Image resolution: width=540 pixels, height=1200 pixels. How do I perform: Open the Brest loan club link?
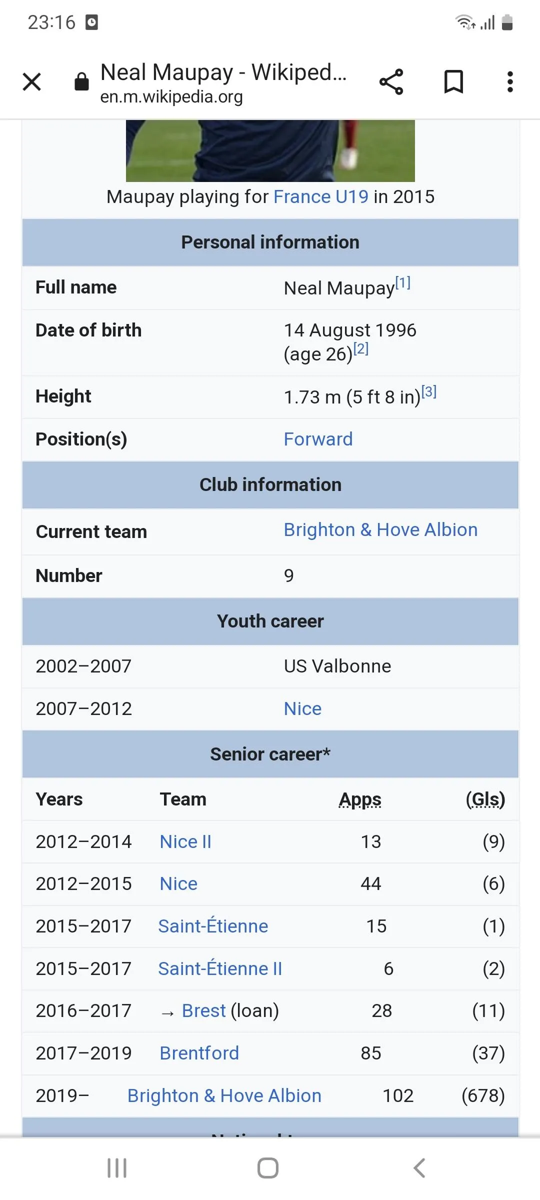tap(203, 1011)
